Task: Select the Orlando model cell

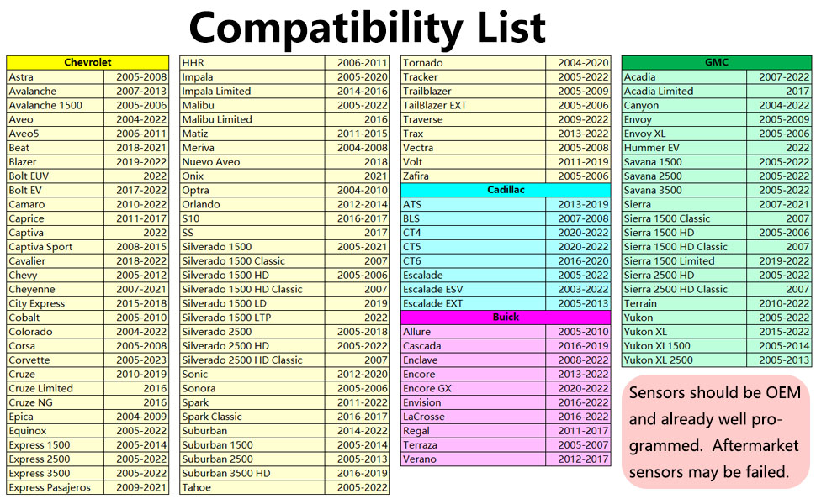Action: coord(252,204)
